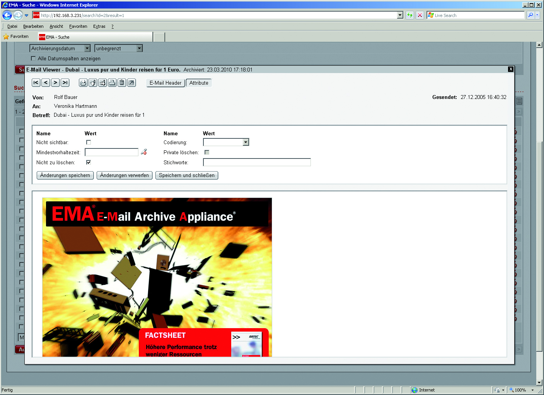
Task: Toggle the Private löschen checkbox
Action: 207,152
